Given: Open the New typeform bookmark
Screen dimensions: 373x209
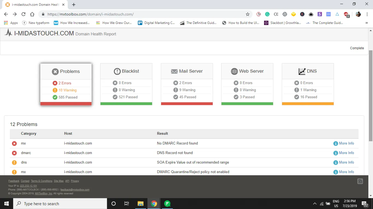Looking at the screenshot, I should click(x=36, y=23).
